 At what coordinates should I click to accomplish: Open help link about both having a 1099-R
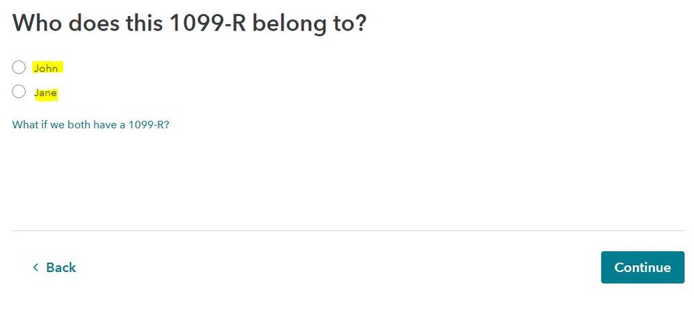tap(91, 126)
